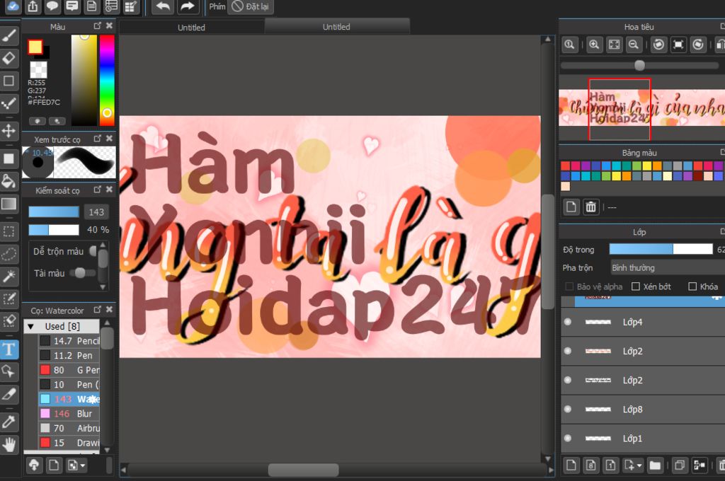Screen dimensions: 725x481
Task: Add a new folder layer
Action: pos(655,465)
